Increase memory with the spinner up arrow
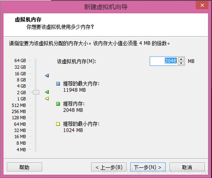The image size is (212, 178). click(x=181, y=59)
